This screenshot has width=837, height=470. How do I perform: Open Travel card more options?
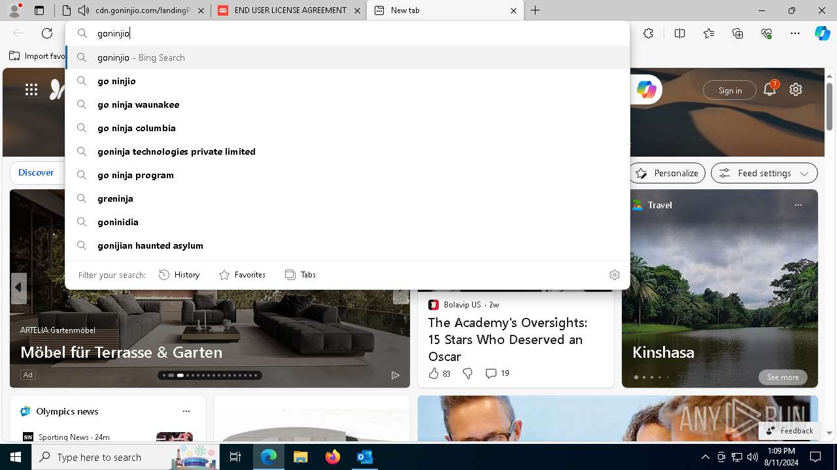(x=798, y=205)
